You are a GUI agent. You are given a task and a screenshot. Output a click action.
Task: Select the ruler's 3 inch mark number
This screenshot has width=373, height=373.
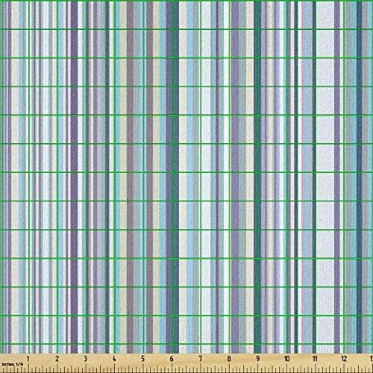coord(86,359)
